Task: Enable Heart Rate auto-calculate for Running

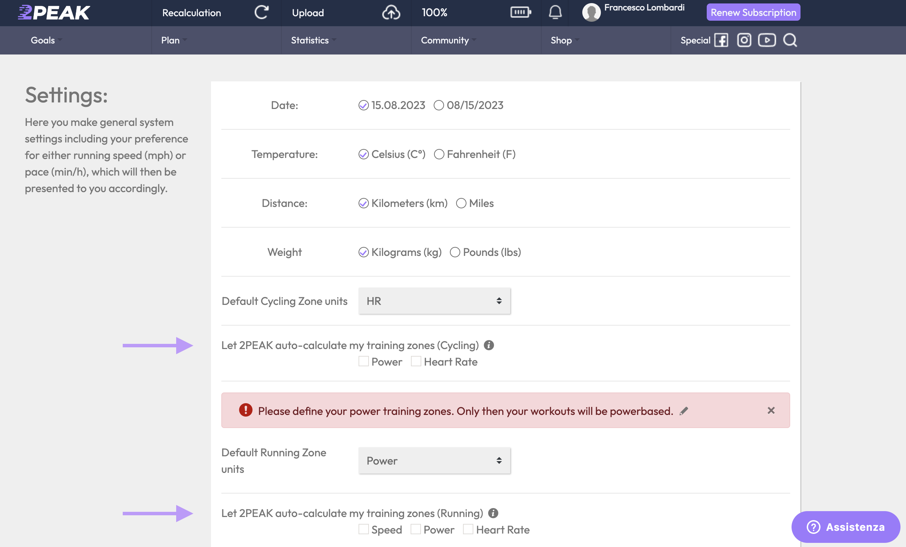Action: (468, 529)
